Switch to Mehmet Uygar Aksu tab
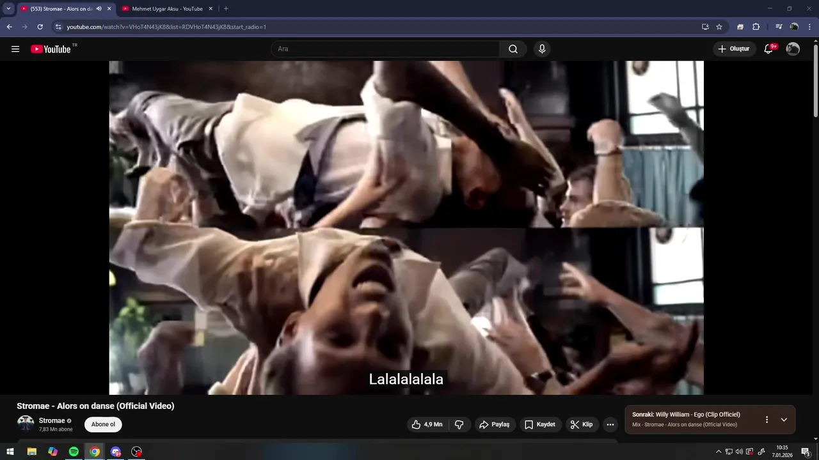This screenshot has width=819, height=460. [x=168, y=9]
